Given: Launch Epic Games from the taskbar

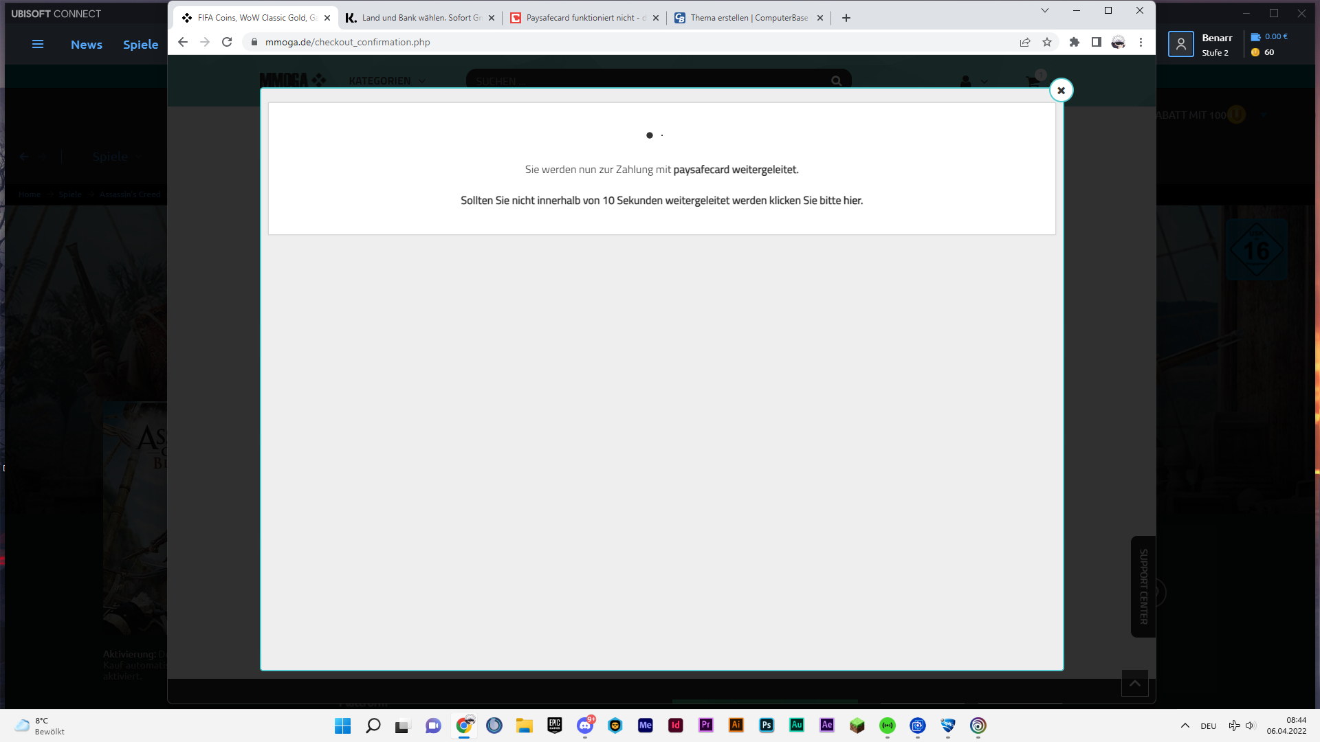Looking at the screenshot, I should tap(554, 726).
